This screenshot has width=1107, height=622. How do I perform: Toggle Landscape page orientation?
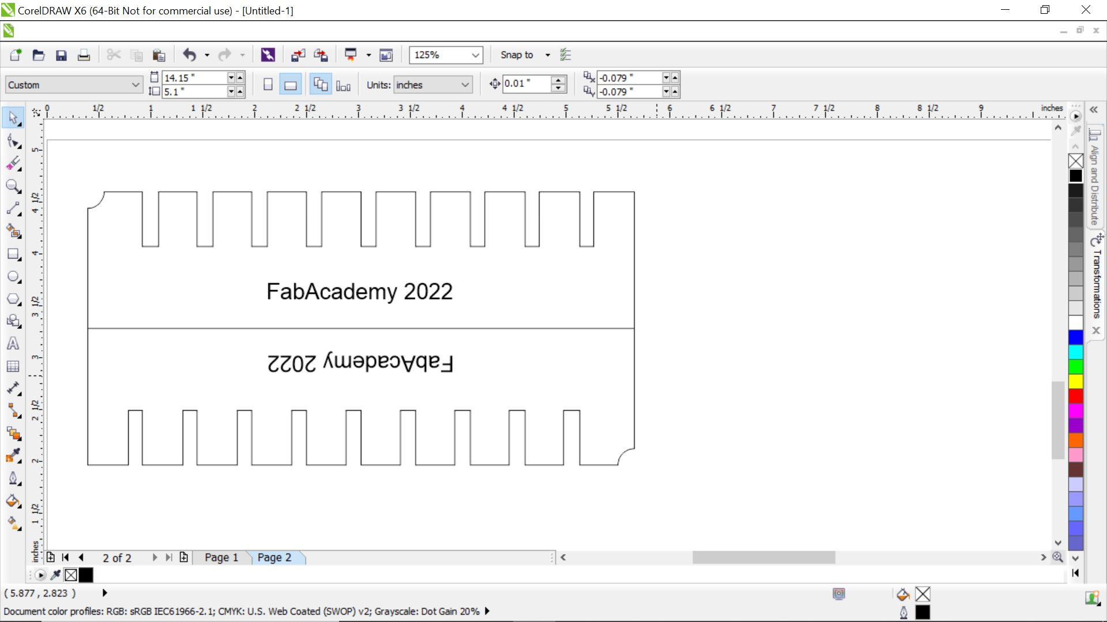(x=291, y=85)
